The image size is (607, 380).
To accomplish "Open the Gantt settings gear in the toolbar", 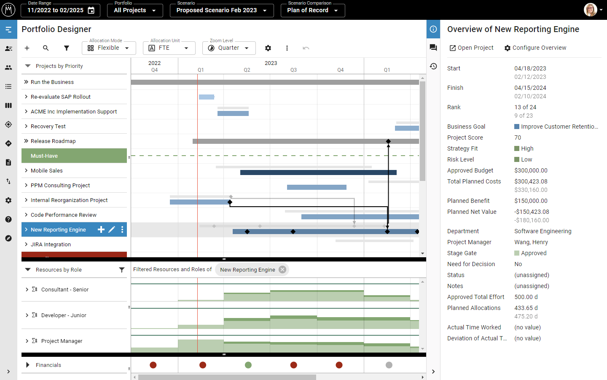I will [x=268, y=48].
